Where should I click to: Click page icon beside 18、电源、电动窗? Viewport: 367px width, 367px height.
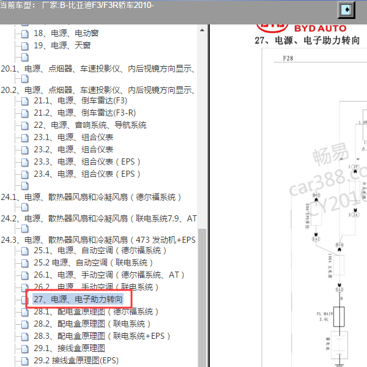click(x=25, y=34)
